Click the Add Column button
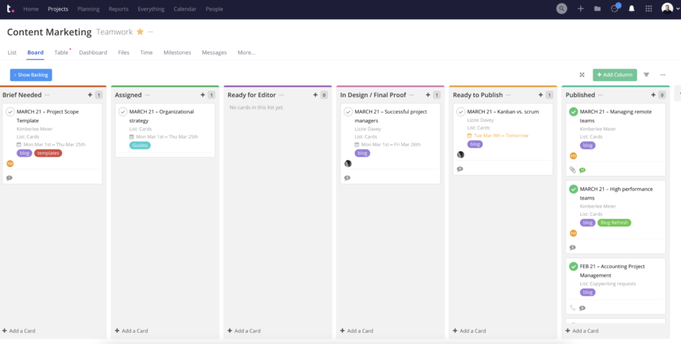The width and height of the screenshot is (681, 344). point(614,75)
